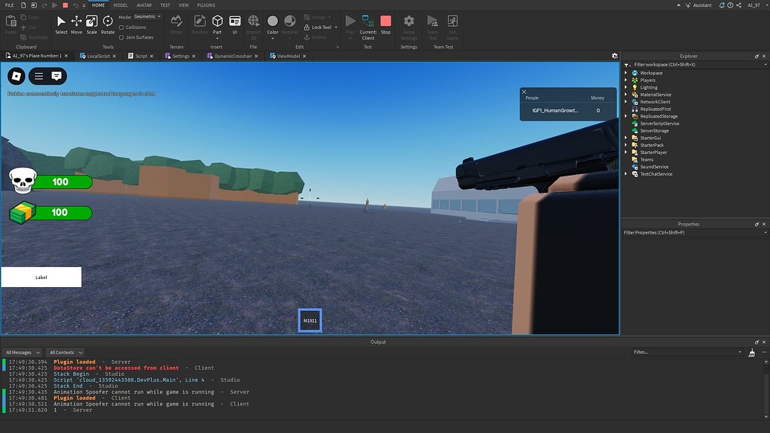Open the Part dropdown arrow
This screenshot has height=433, width=770.
click(217, 38)
